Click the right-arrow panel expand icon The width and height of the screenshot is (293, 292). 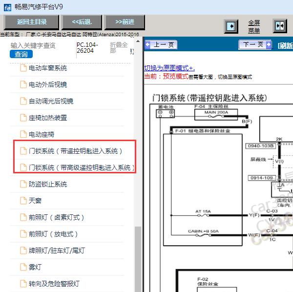coord(231,26)
